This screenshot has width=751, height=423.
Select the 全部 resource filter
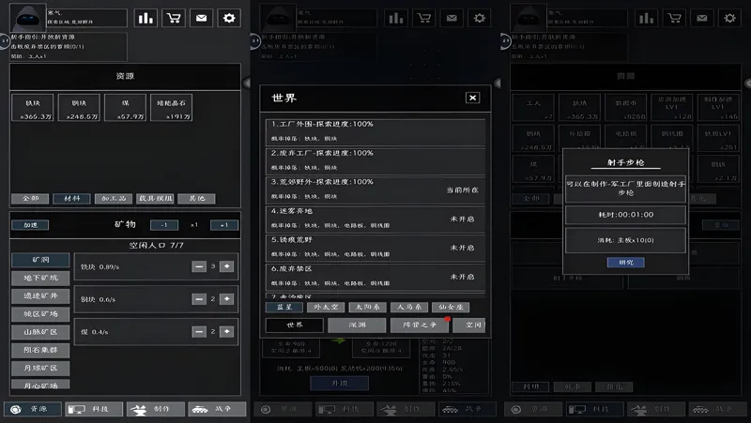(30, 199)
